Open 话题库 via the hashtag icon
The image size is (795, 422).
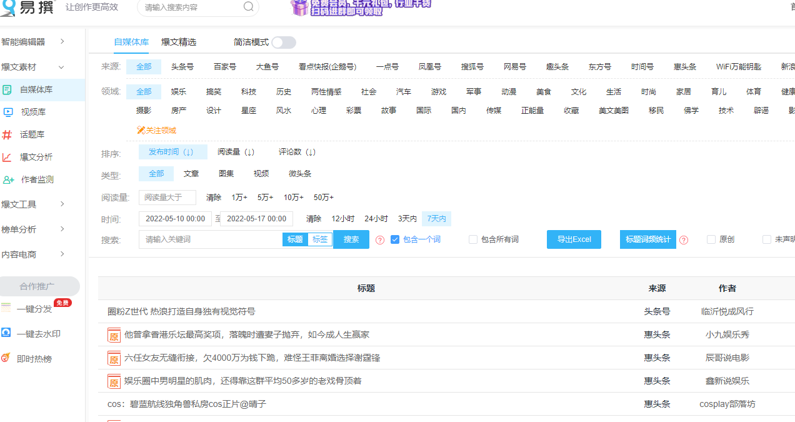coord(7,134)
